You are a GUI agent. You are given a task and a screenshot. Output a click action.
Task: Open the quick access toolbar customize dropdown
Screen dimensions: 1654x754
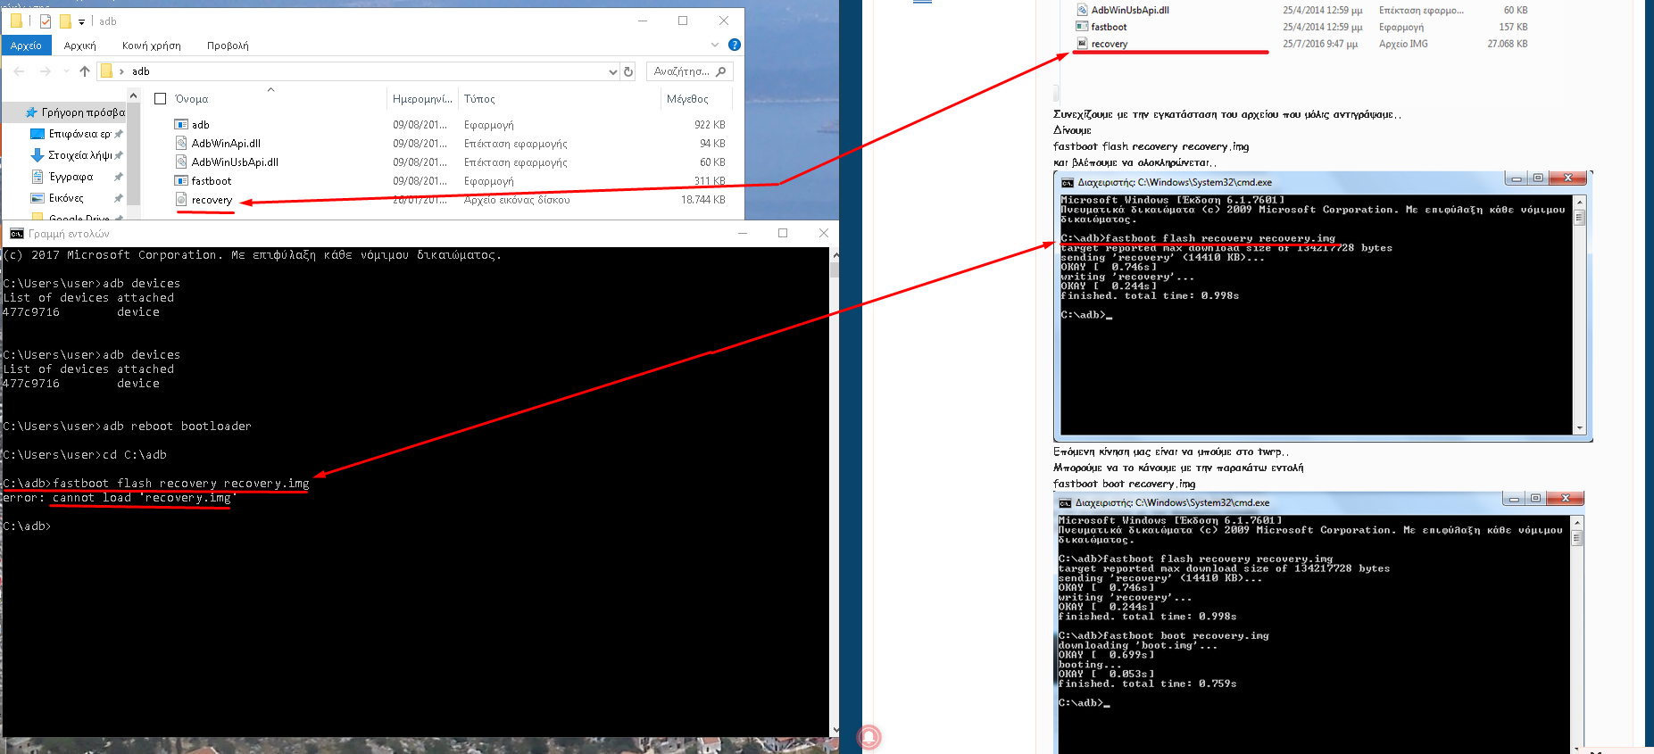(82, 21)
